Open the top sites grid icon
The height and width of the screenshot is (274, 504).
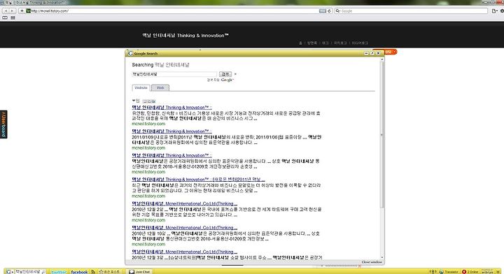point(13,18)
